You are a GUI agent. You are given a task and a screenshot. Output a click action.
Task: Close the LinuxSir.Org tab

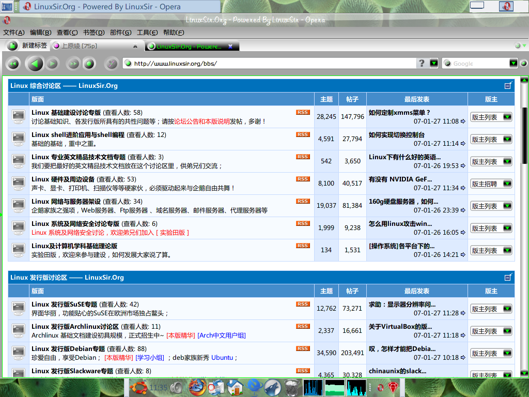(x=230, y=46)
